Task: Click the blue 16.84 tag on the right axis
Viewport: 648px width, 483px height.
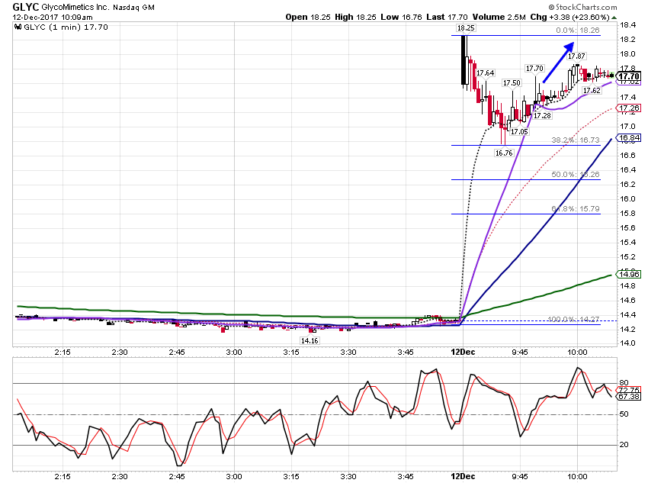Action: (x=629, y=138)
